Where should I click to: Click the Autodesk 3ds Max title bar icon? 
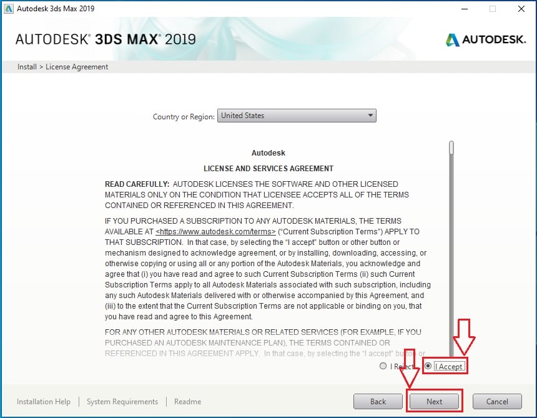coord(9,9)
